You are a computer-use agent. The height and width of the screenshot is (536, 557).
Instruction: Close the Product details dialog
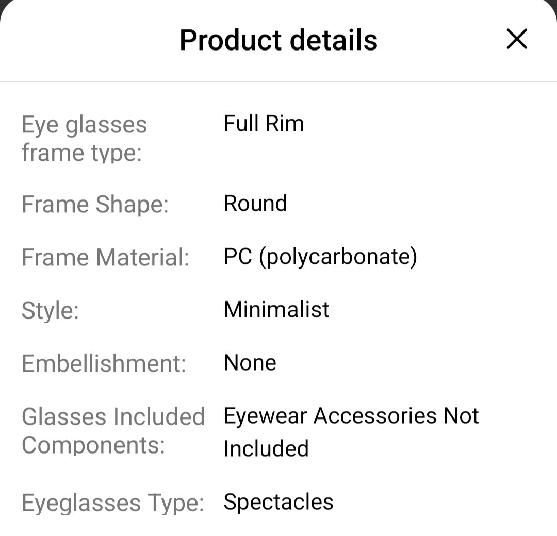[x=516, y=39]
